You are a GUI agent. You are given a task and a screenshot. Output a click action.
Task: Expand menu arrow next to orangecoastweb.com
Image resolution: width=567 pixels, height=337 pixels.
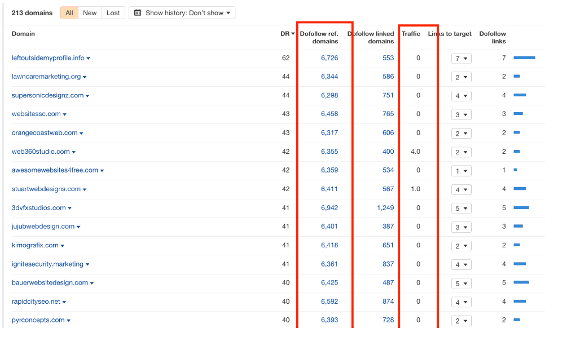click(x=81, y=134)
